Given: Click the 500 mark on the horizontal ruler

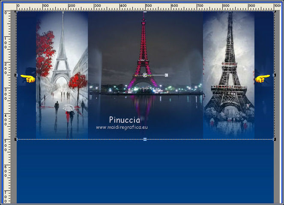Looking at the screenshot, I should [149, 6].
